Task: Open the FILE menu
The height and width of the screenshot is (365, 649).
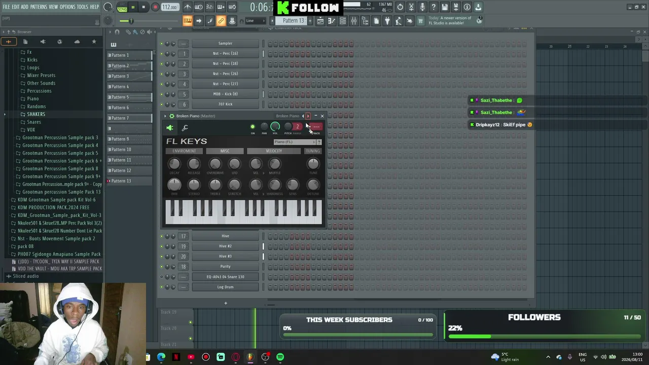Action: (6, 7)
